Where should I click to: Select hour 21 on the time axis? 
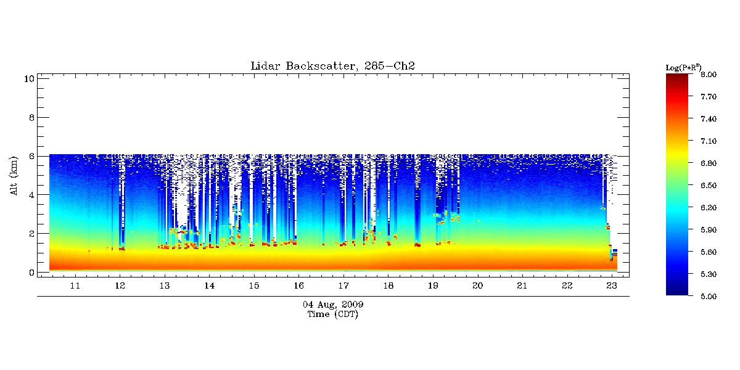pyautogui.click(x=522, y=286)
